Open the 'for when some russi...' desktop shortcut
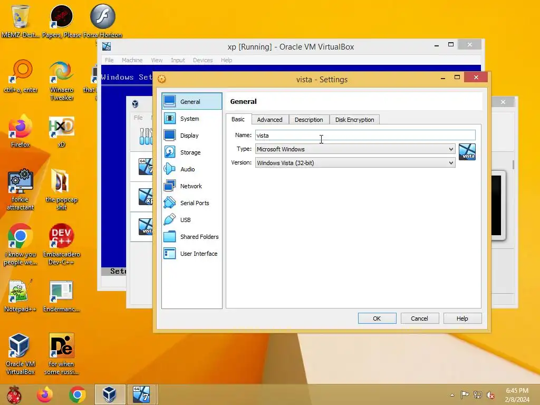540x405 pixels. (62, 354)
